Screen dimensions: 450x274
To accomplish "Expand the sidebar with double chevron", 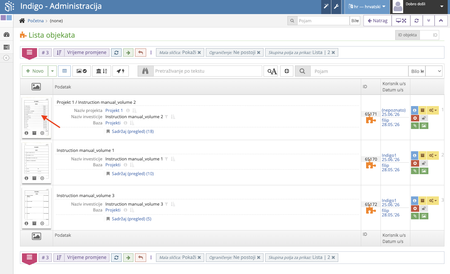I will click(x=6, y=58).
